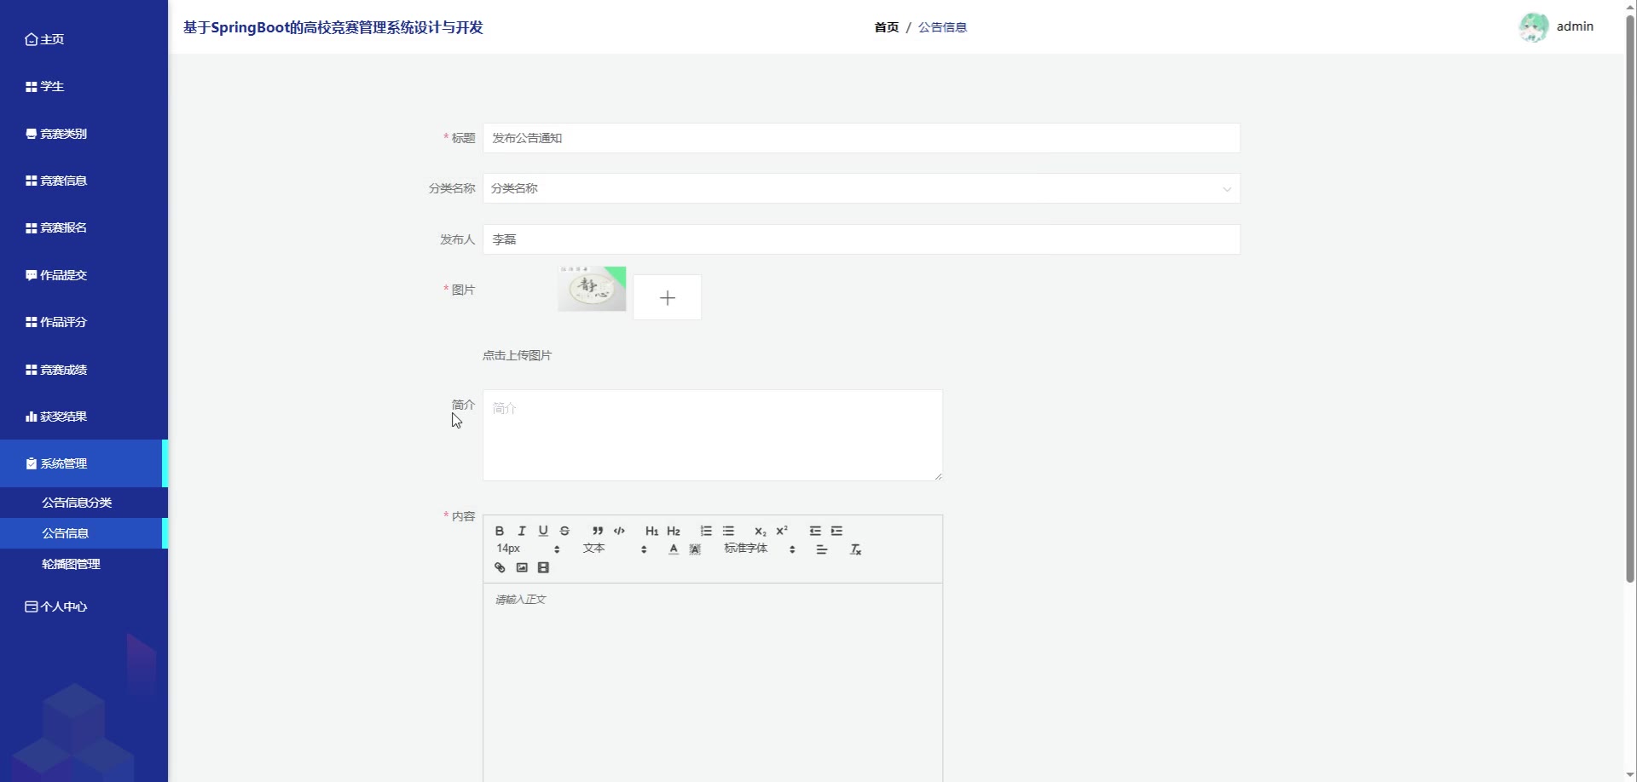The width and height of the screenshot is (1637, 782).
Task: Collapse the 系统管理 sidebar menu
Action: coord(84,463)
